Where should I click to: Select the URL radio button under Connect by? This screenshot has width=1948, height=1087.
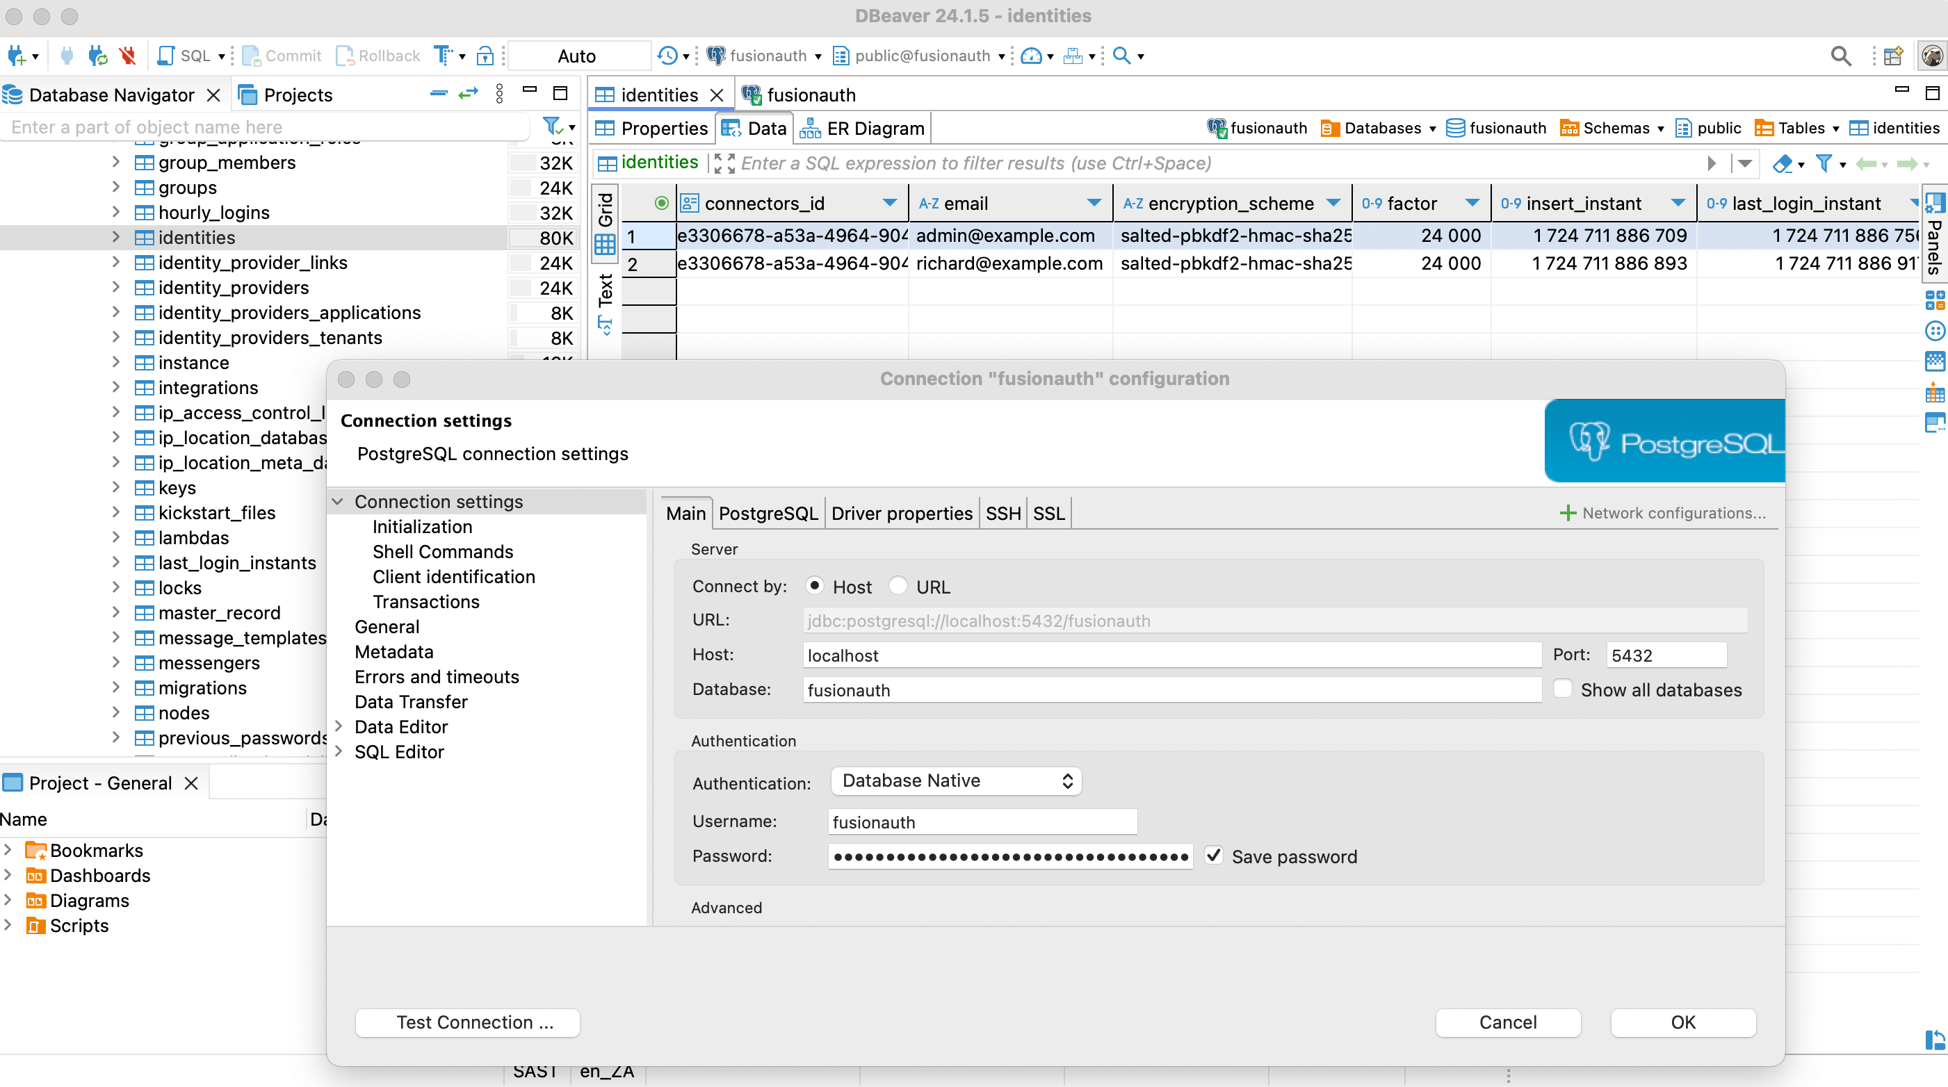[x=898, y=586]
